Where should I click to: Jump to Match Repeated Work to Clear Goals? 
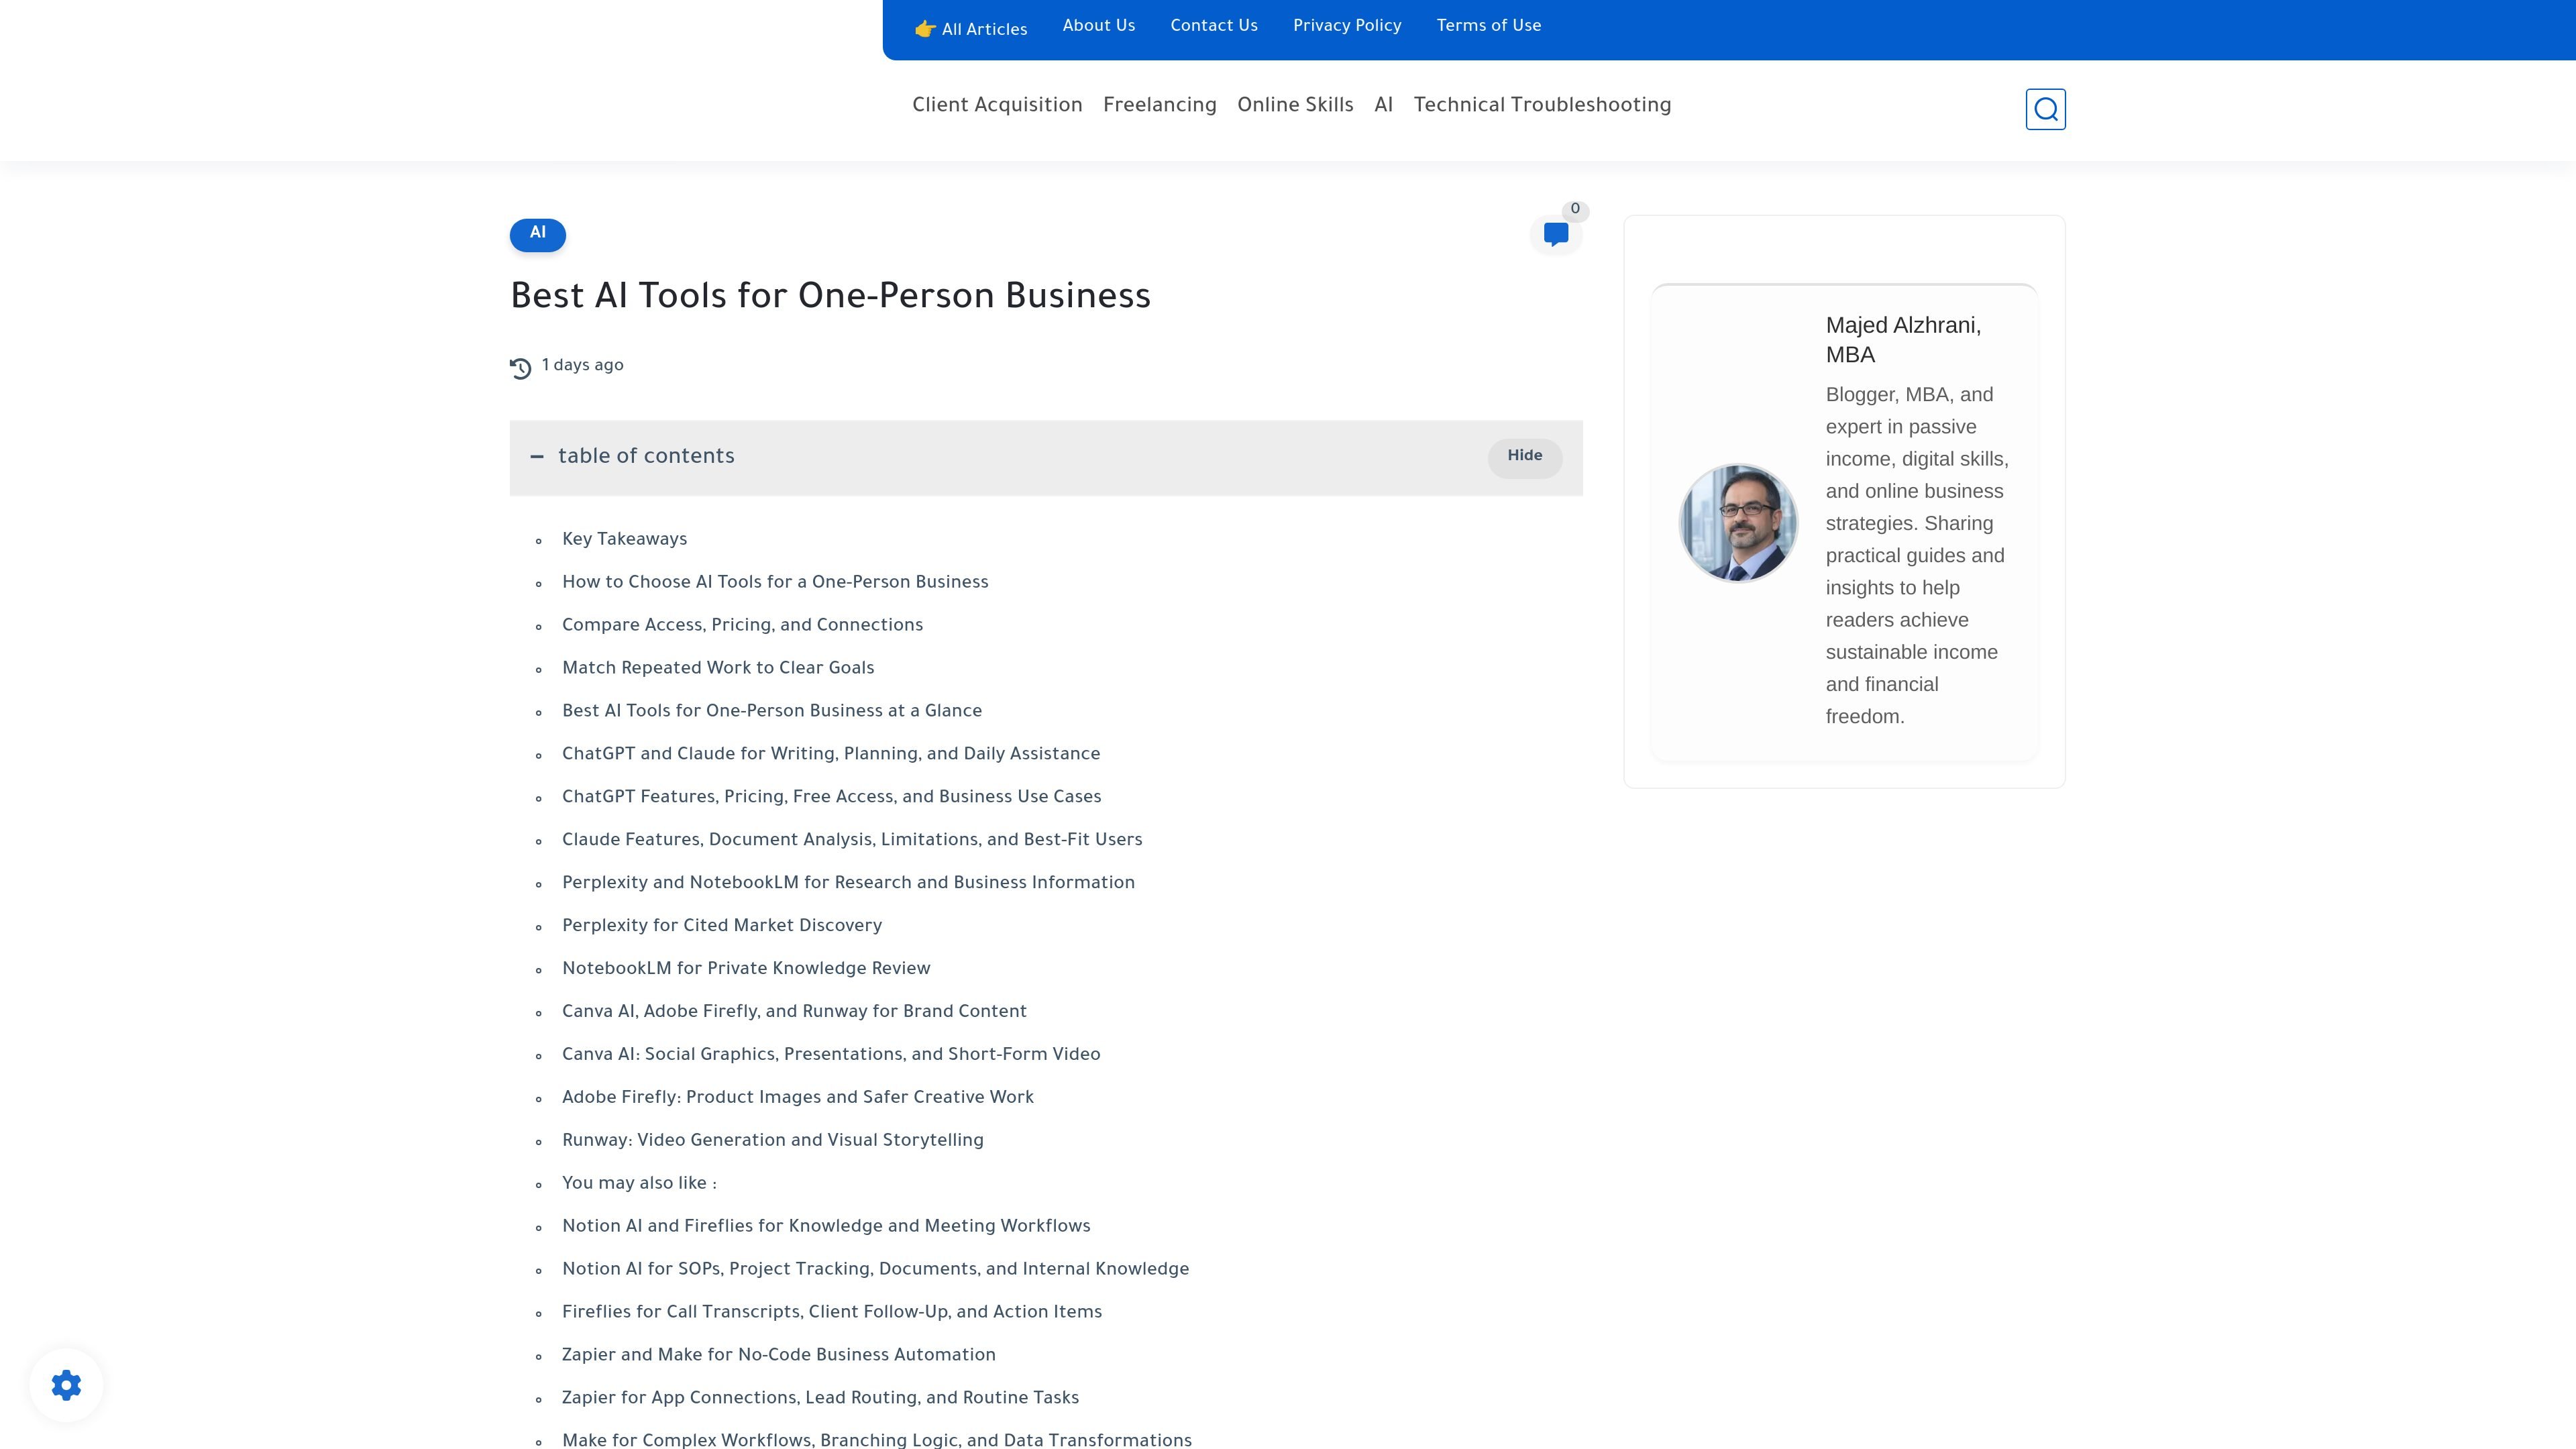[718, 668]
